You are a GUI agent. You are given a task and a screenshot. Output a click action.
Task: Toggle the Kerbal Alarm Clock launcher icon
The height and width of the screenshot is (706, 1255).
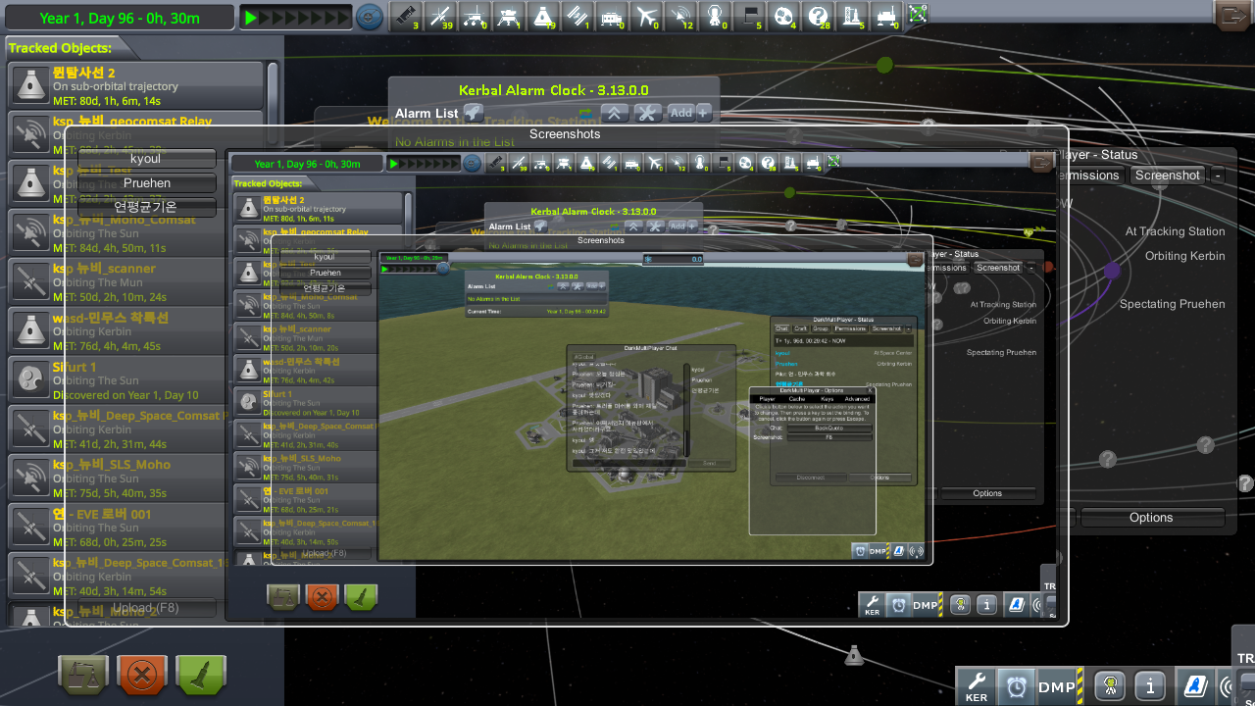[x=1016, y=686]
